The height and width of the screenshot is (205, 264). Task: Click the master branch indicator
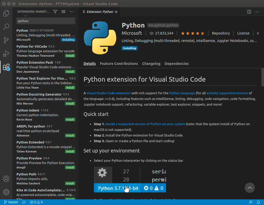[x=11, y=202]
